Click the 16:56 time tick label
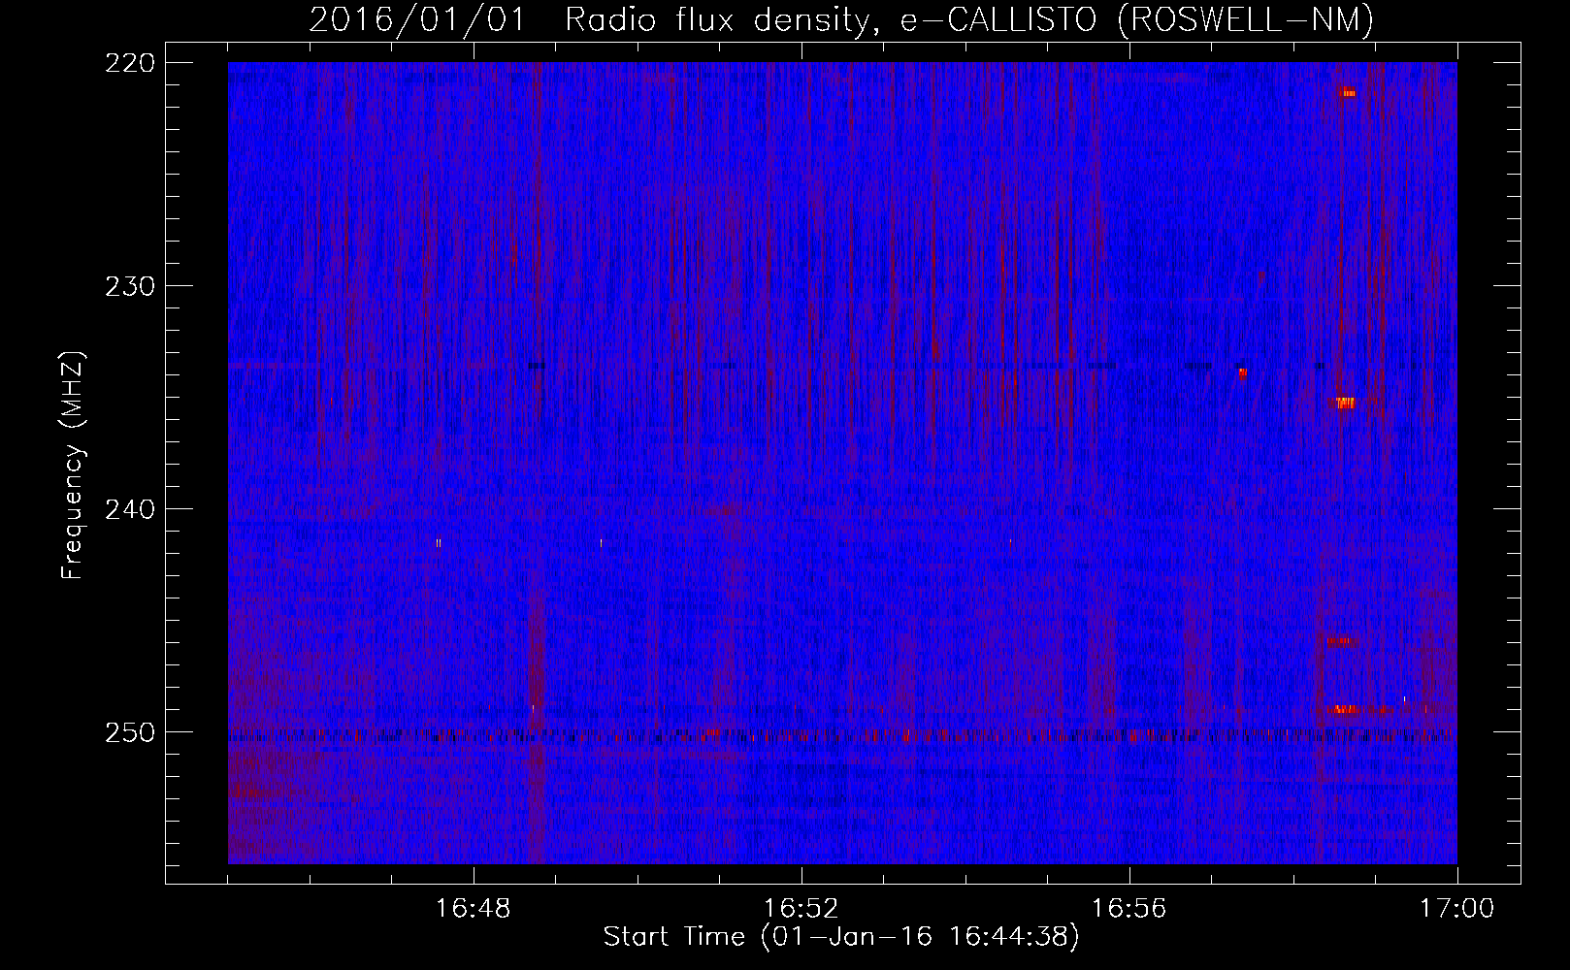 click(x=1128, y=909)
